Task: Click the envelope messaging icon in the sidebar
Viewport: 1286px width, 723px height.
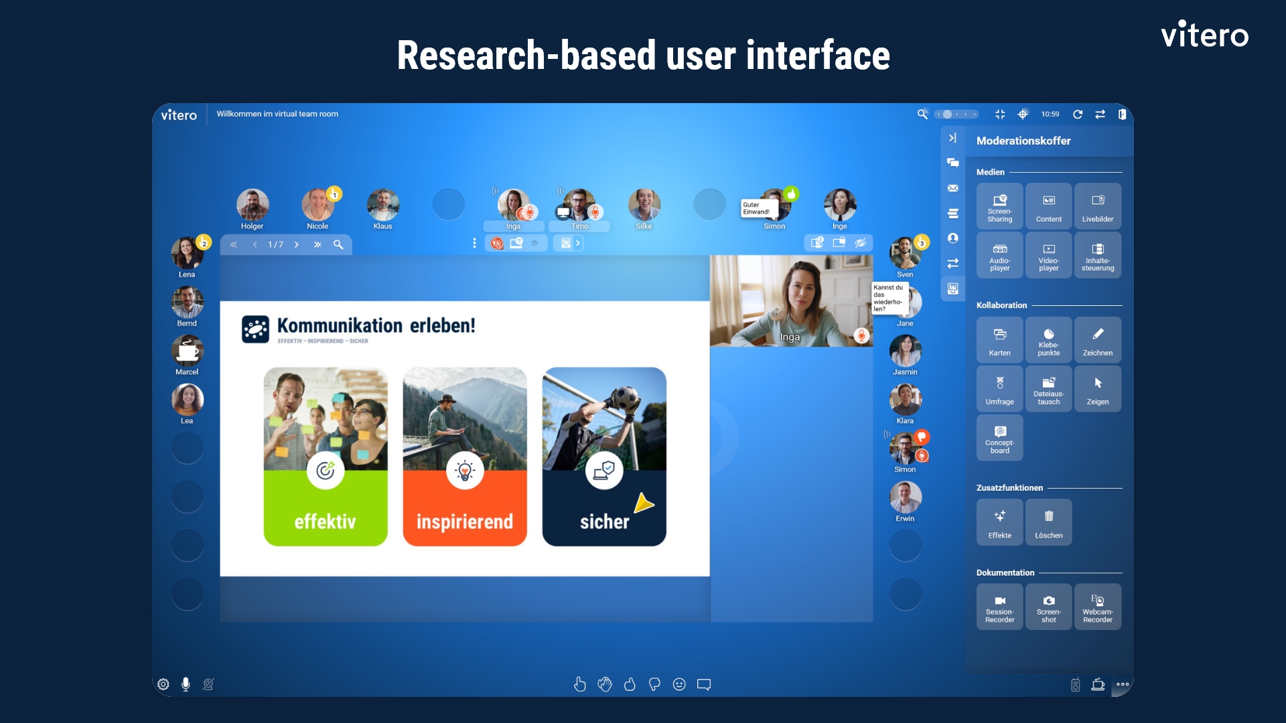Action: point(953,188)
